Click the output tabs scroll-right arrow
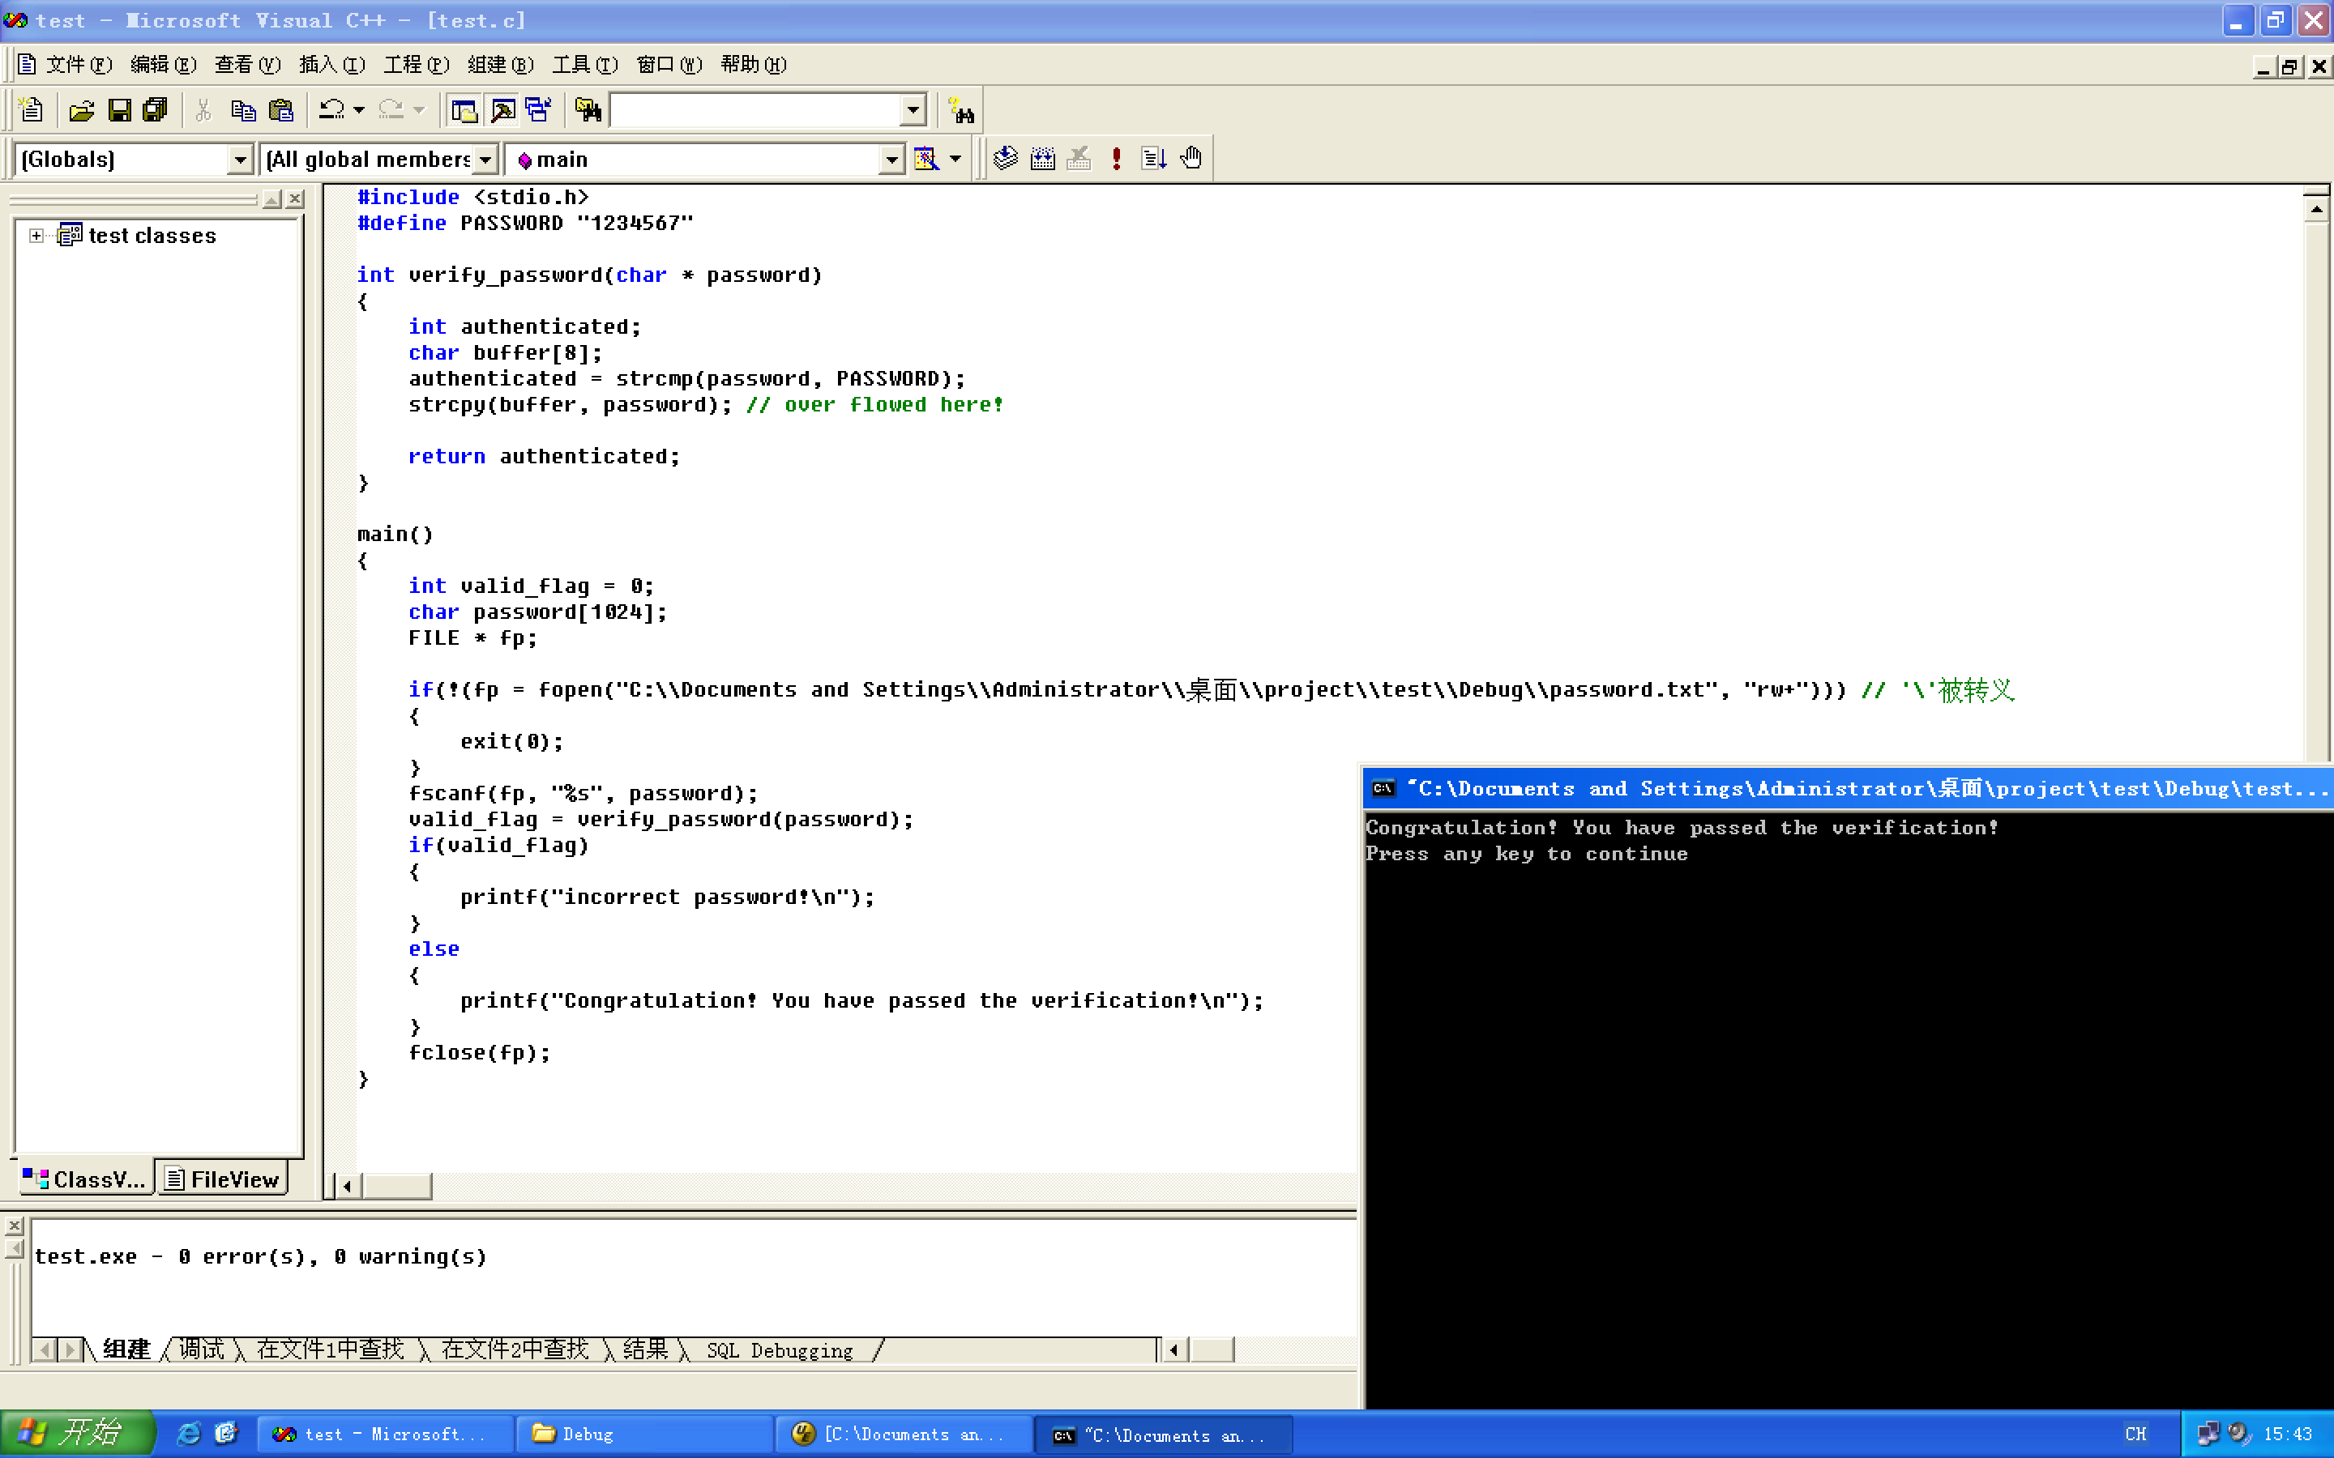2334x1458 pixels. click(x=70, y=1350)
